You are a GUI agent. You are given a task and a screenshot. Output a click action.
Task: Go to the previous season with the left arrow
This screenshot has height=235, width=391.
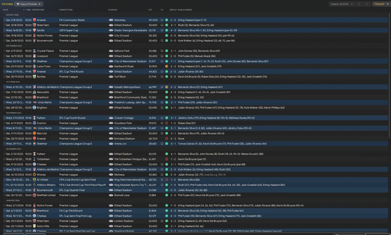[360, 4]
